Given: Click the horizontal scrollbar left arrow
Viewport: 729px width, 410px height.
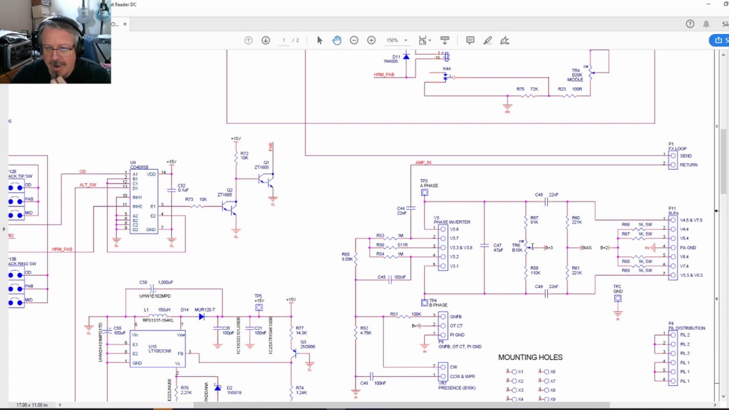Looking at the screenshot, I should coord(60,405).
